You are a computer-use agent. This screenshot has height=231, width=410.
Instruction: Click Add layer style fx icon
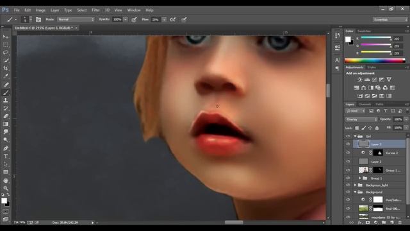359,223
